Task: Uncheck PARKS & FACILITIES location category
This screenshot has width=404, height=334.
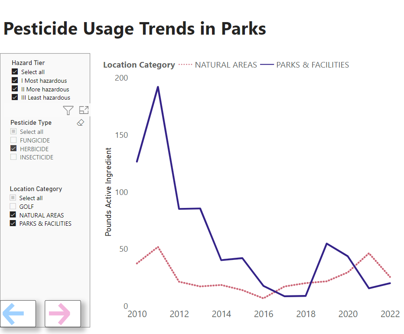Action: point(13,224)
